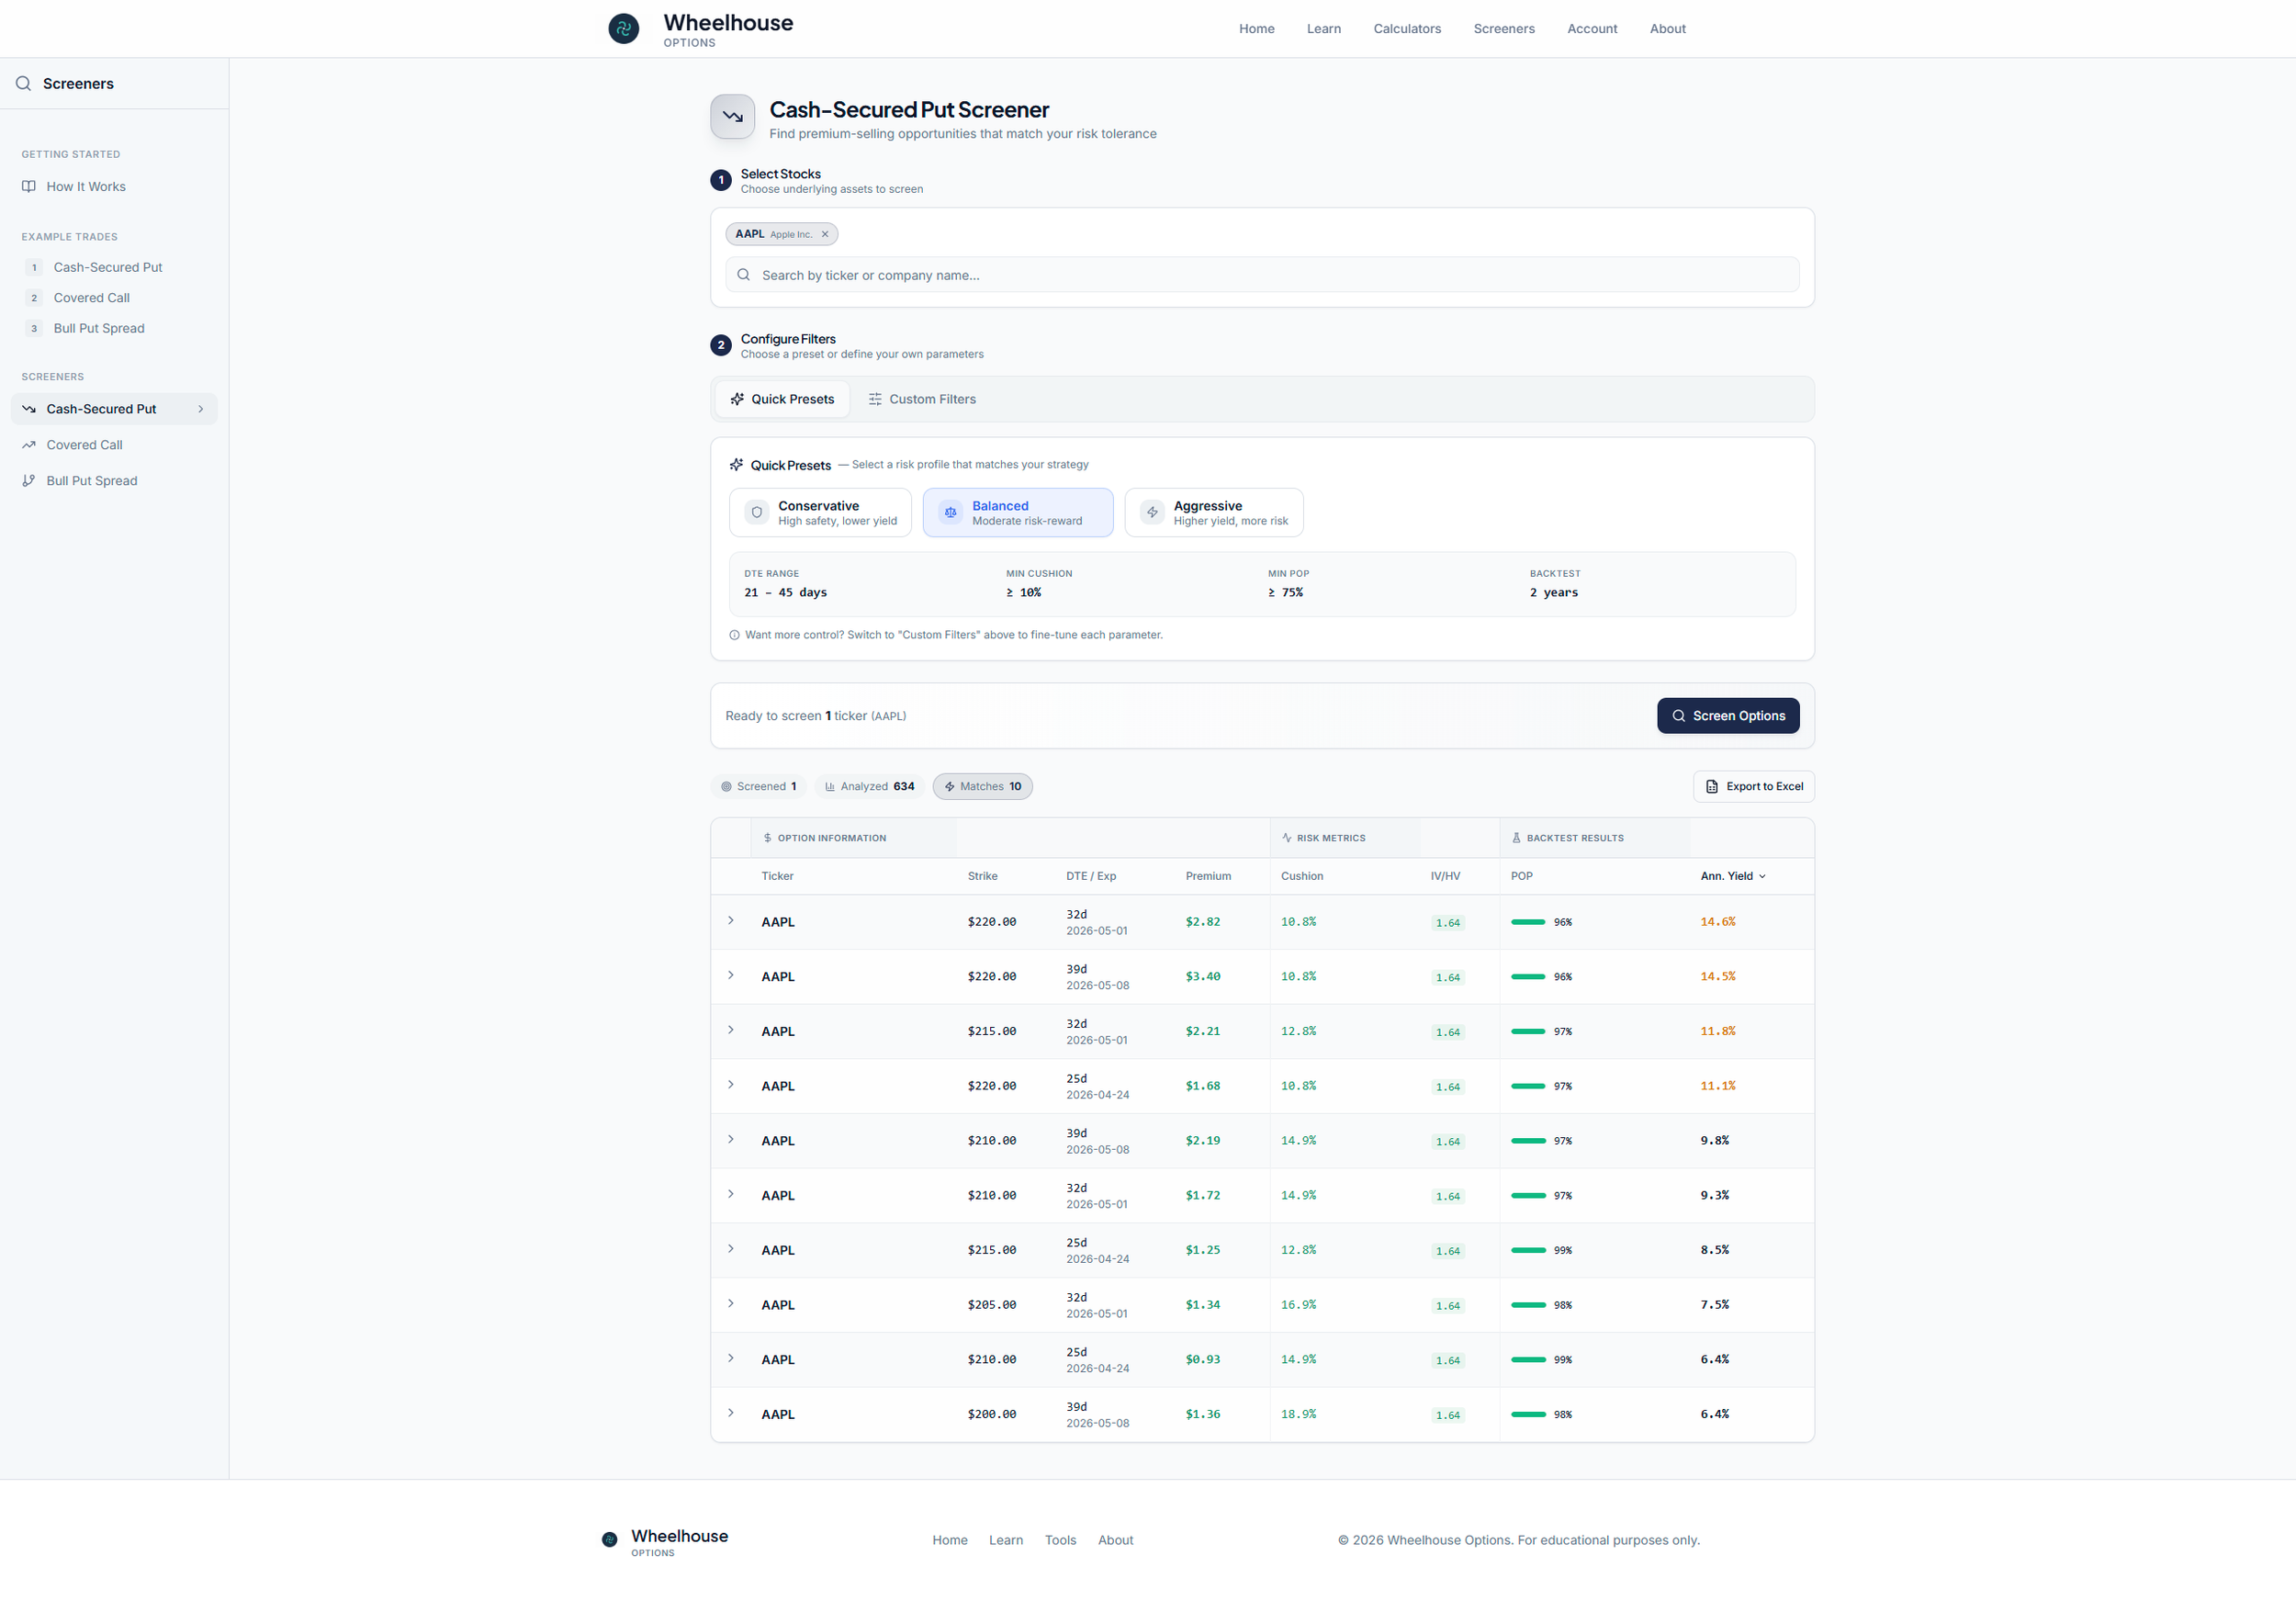2296x1600 pixels.
Task: Open Example Trade 2 Covered Call link
Action: [x=91, y=298]
